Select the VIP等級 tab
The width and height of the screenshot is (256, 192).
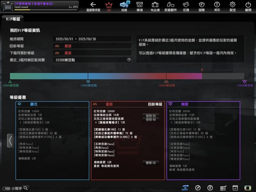point(13,19)
